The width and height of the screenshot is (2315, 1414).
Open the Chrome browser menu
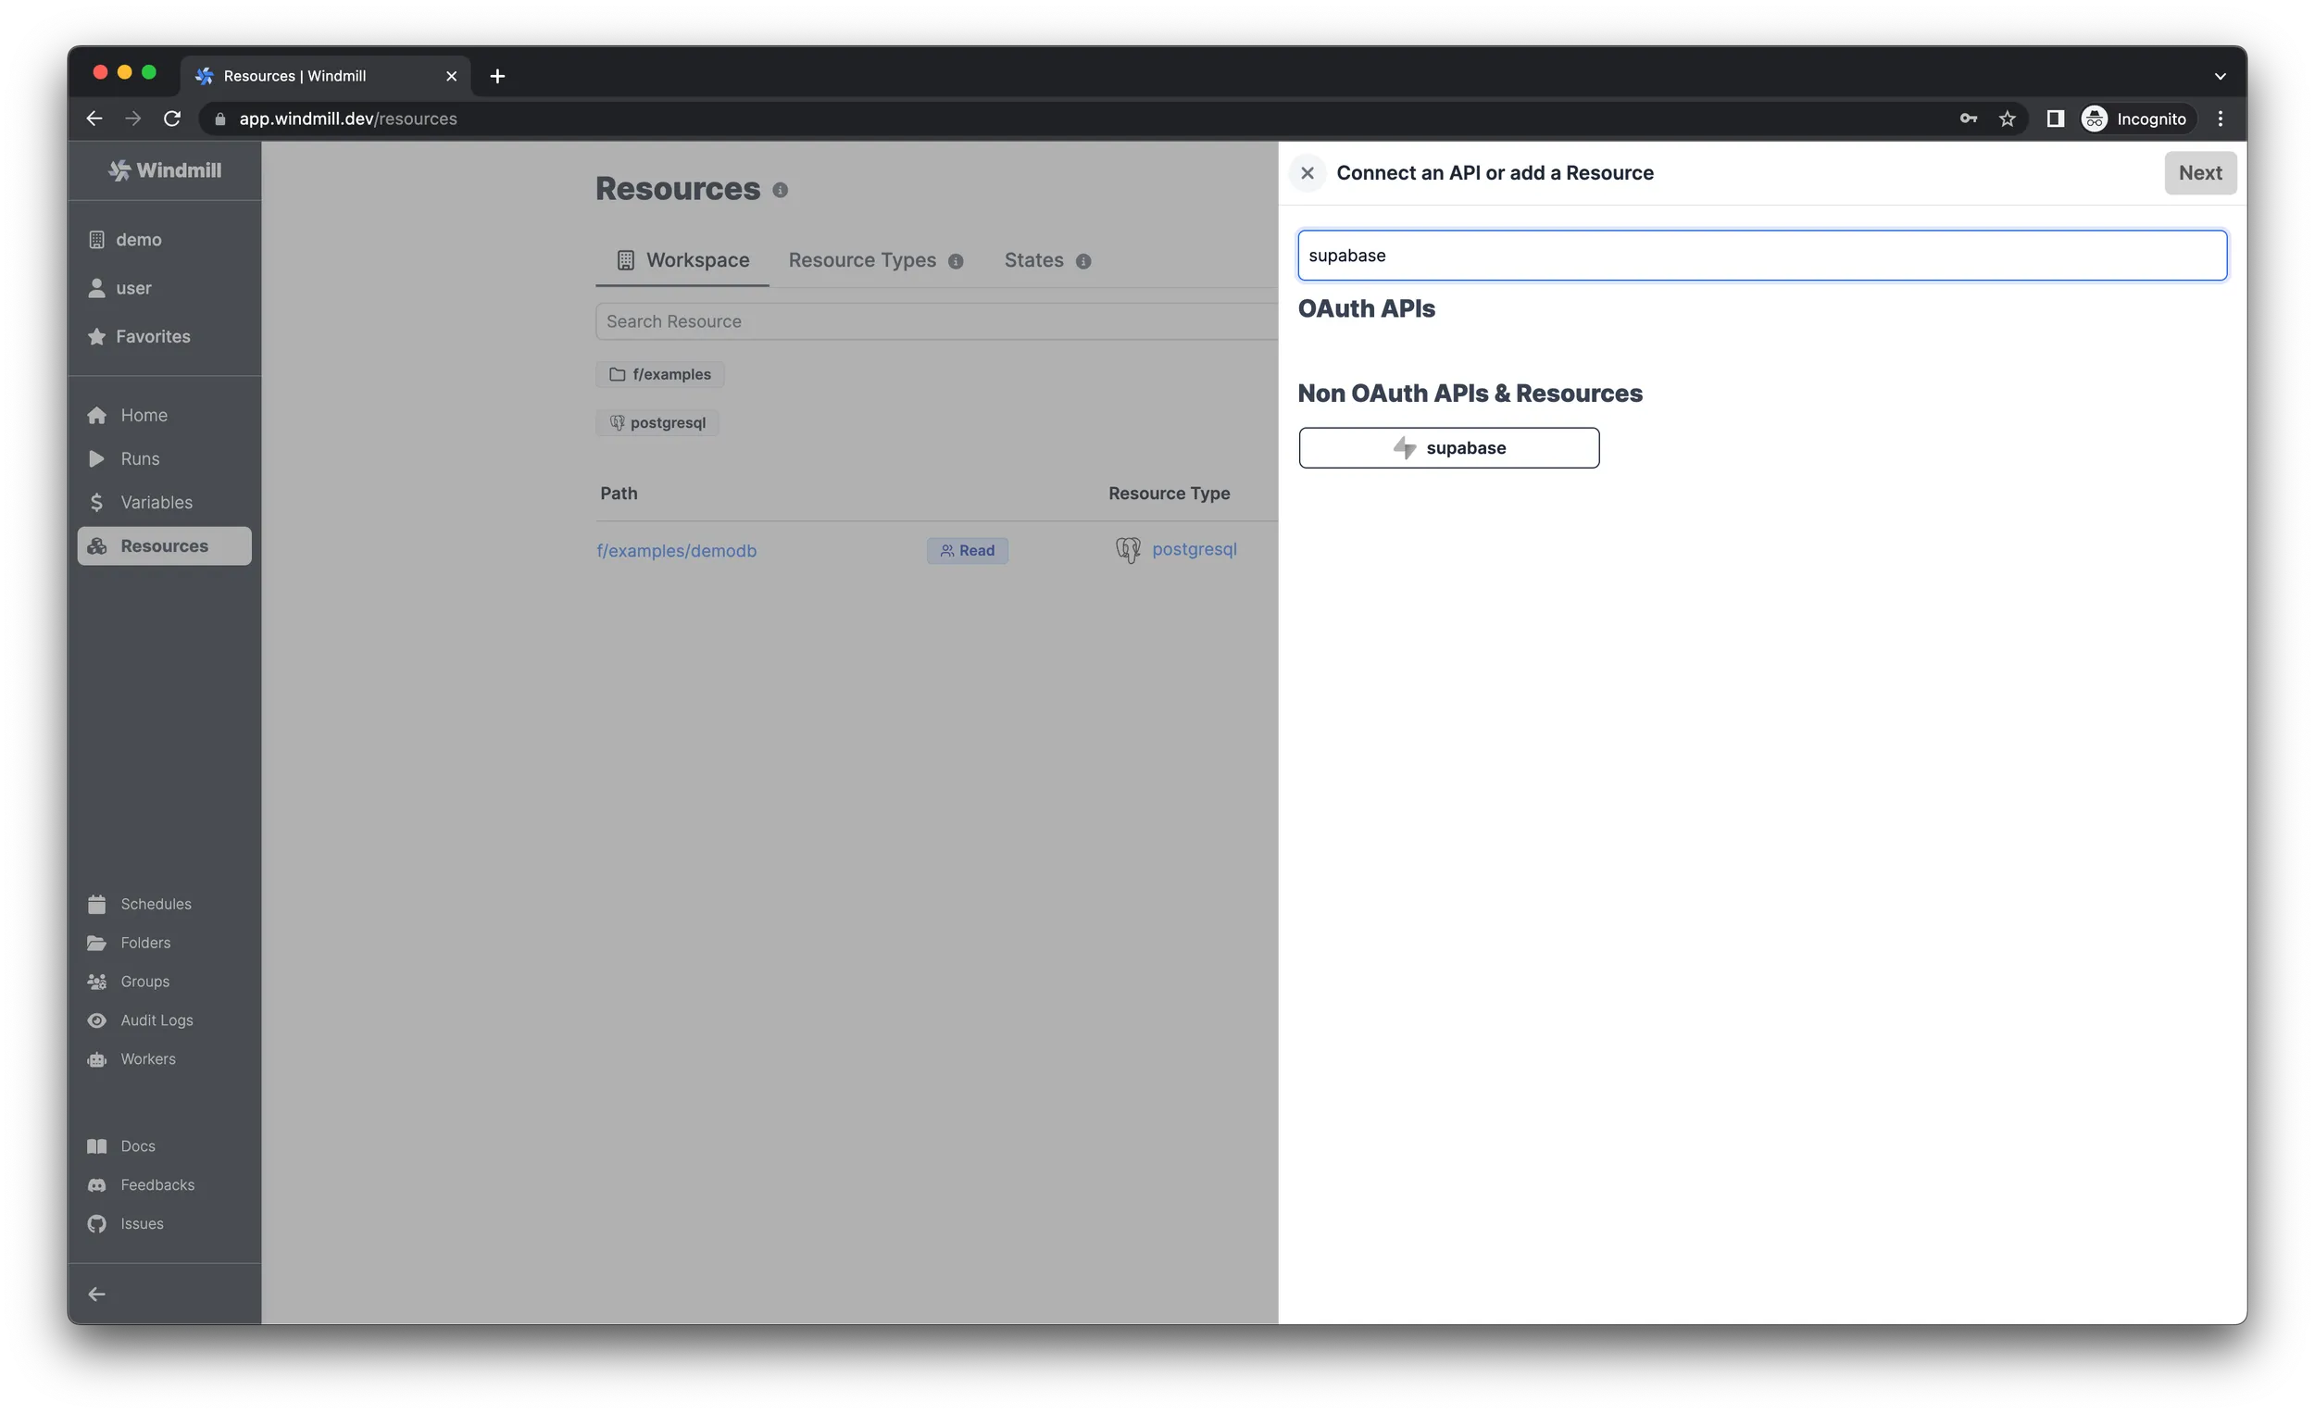click(2221, 119)
